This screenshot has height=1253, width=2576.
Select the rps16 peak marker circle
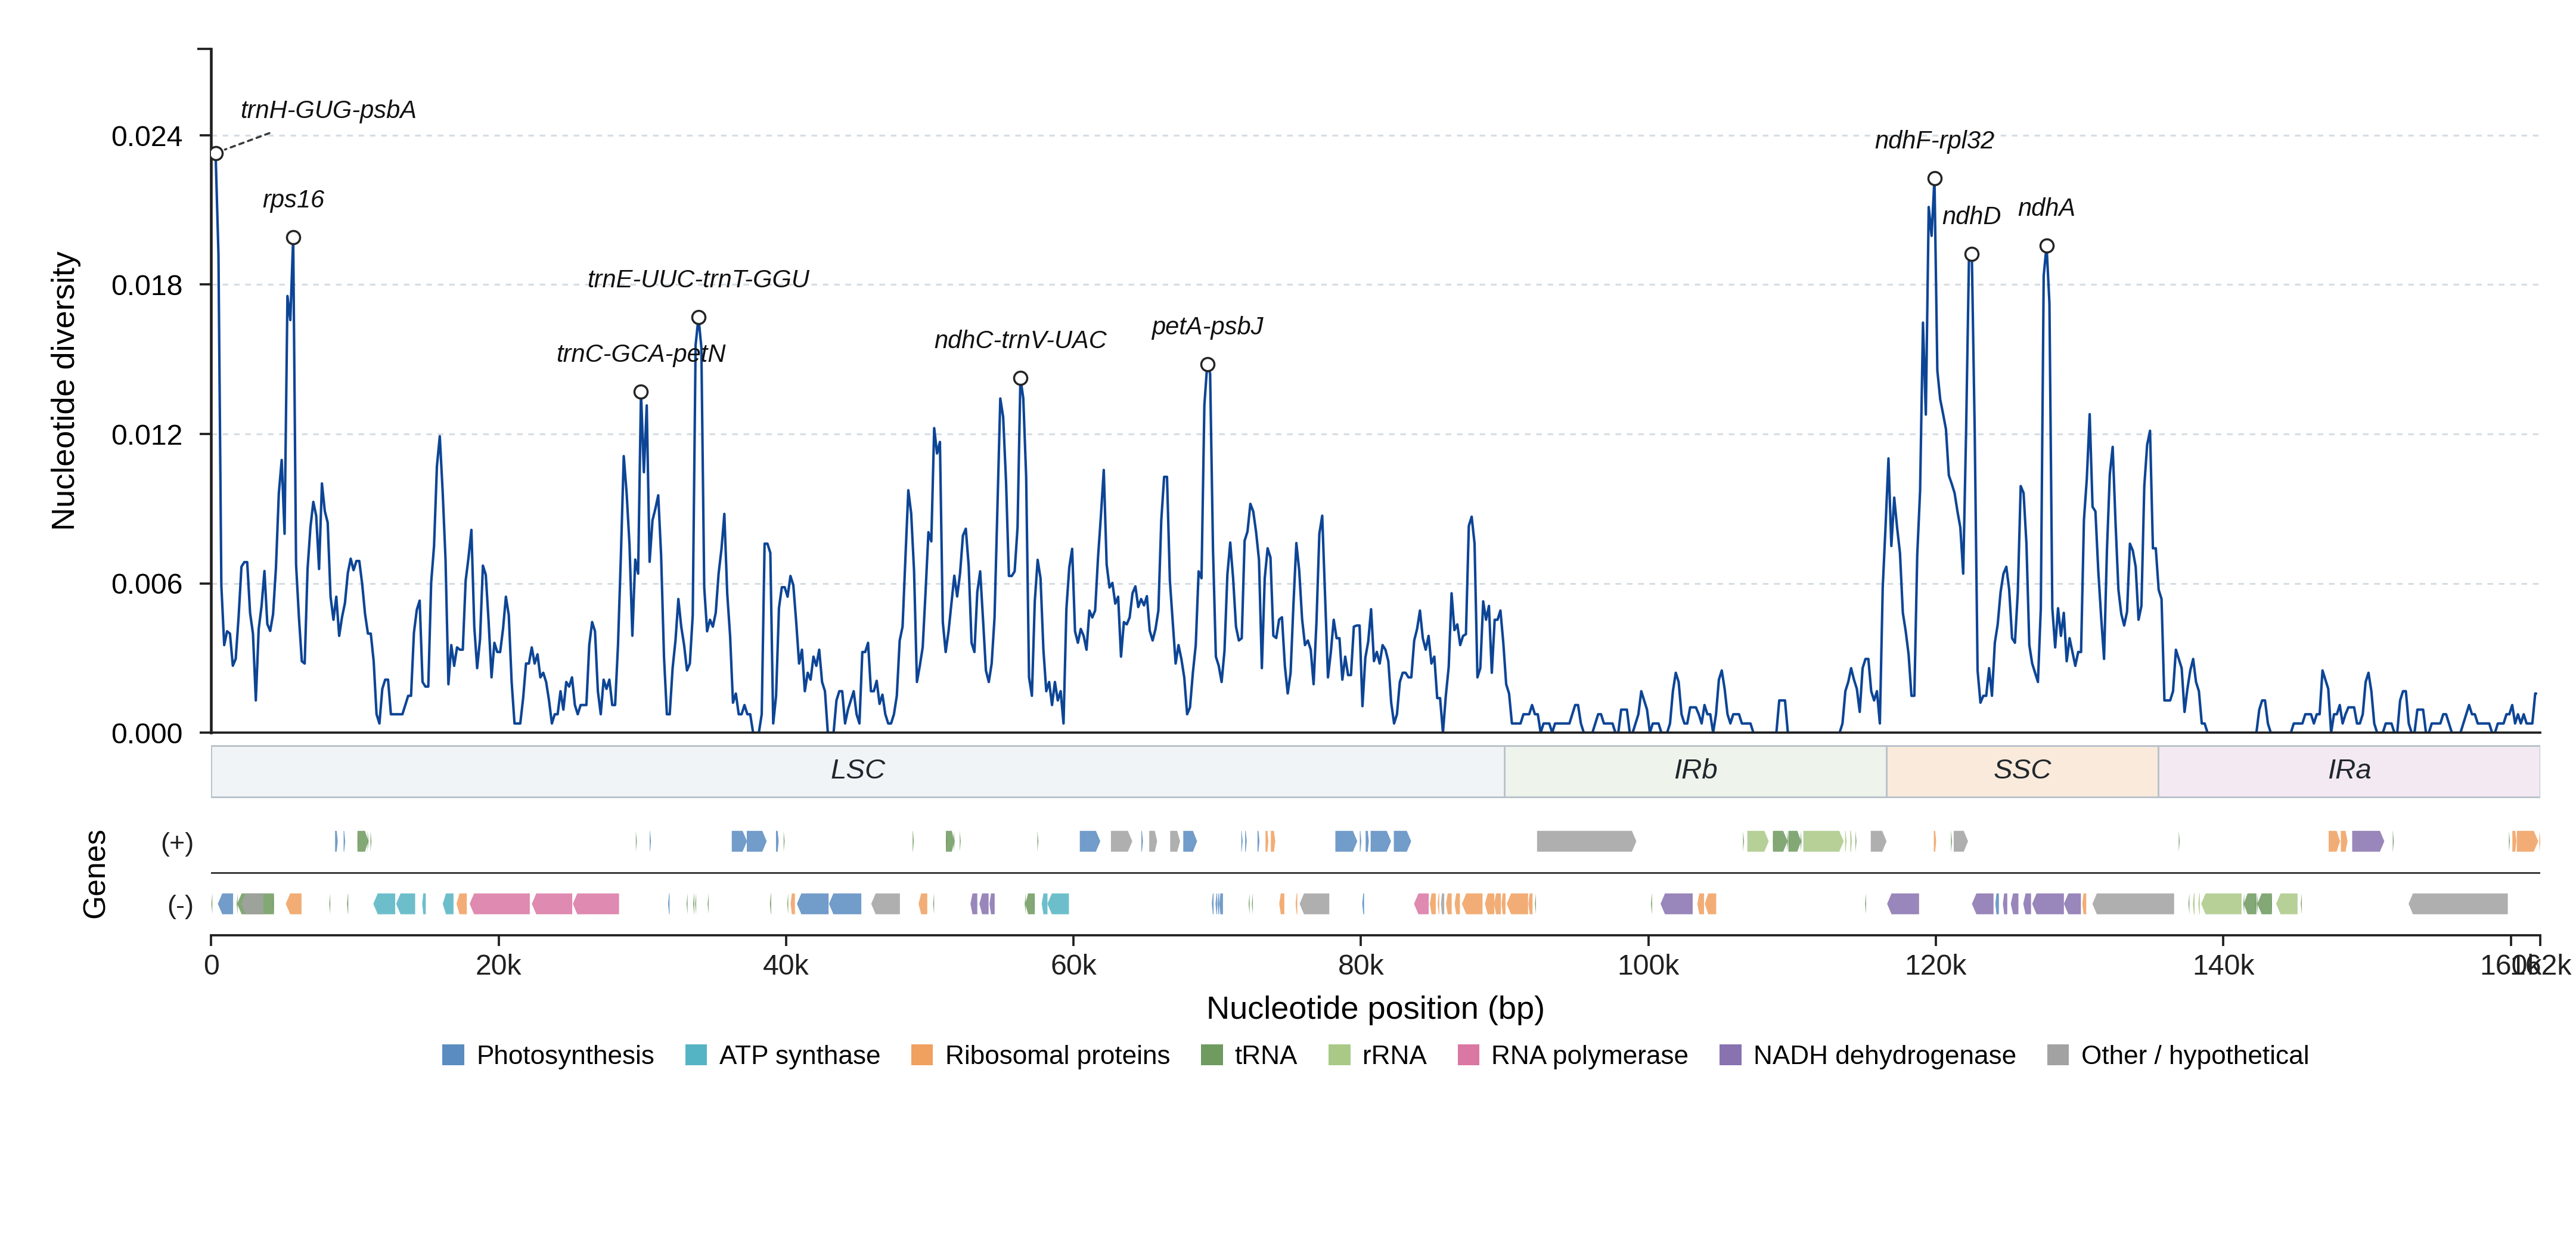[293, 238]
